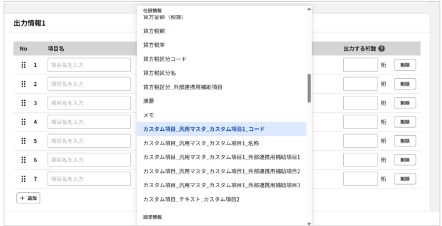The height and width of the screenshot is (226, 442).
Task: Delete row 1 with its 削除 button
Action: [404, 65]
